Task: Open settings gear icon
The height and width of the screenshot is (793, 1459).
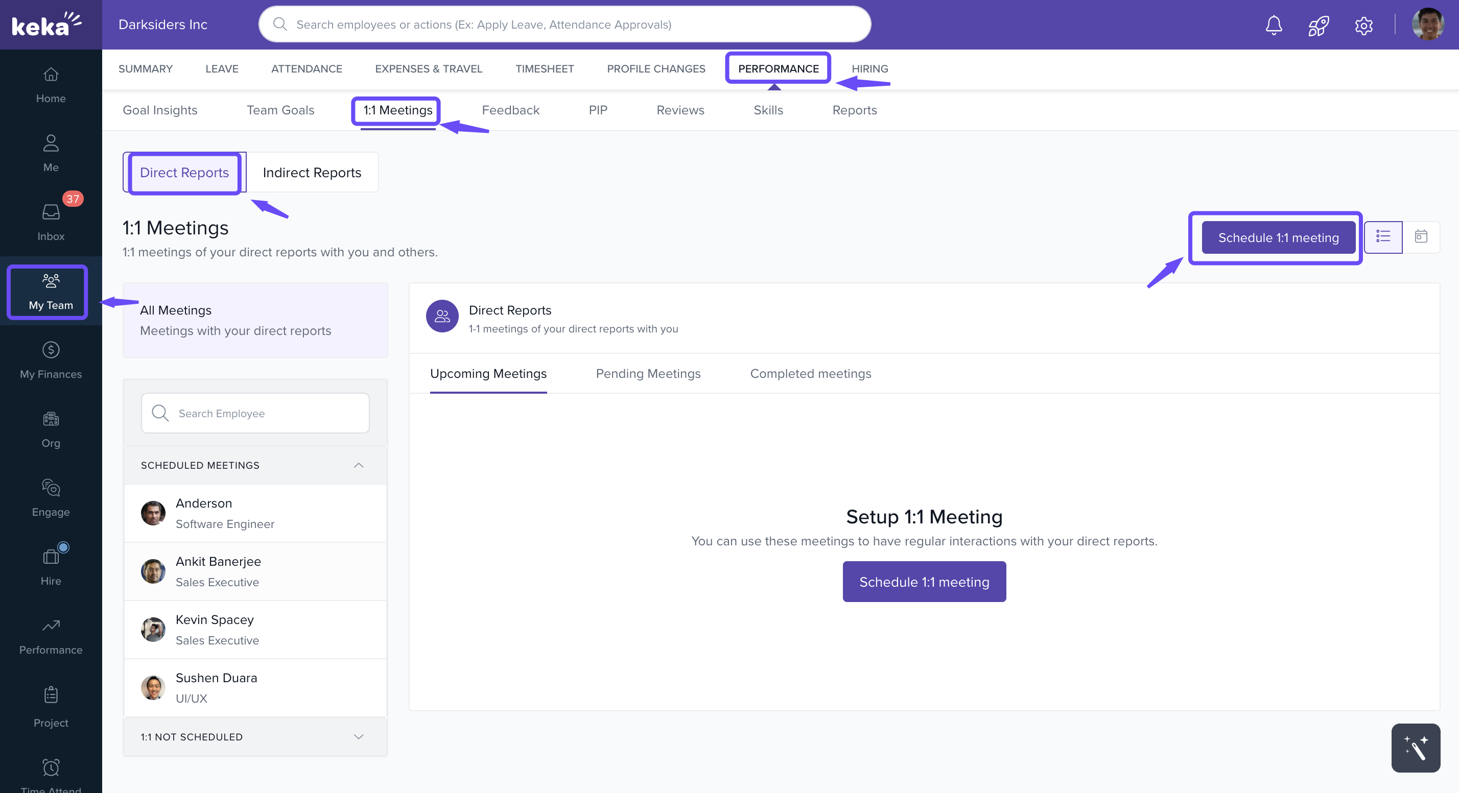Action: click(1363, 25)
